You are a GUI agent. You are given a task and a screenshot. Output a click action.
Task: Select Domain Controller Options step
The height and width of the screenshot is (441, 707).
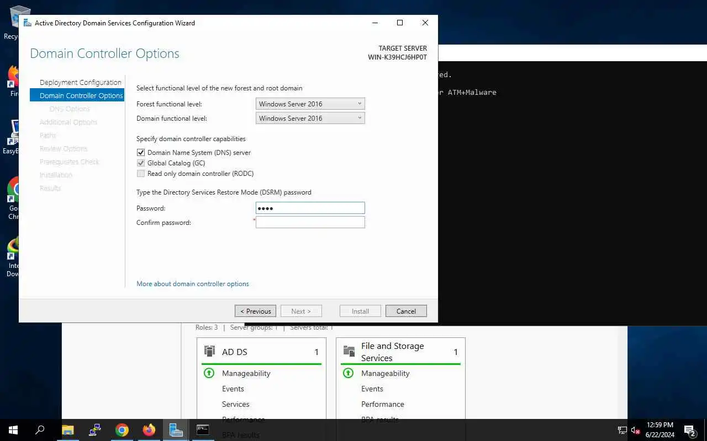click(77, 95)
